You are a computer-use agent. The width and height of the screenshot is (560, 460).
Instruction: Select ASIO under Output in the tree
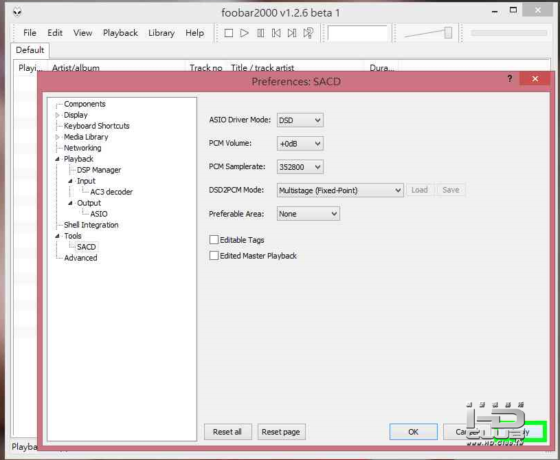click(x=98, y=214)
